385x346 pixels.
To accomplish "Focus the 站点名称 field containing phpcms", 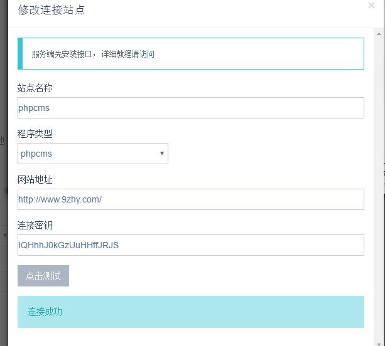I will [191, 108].
